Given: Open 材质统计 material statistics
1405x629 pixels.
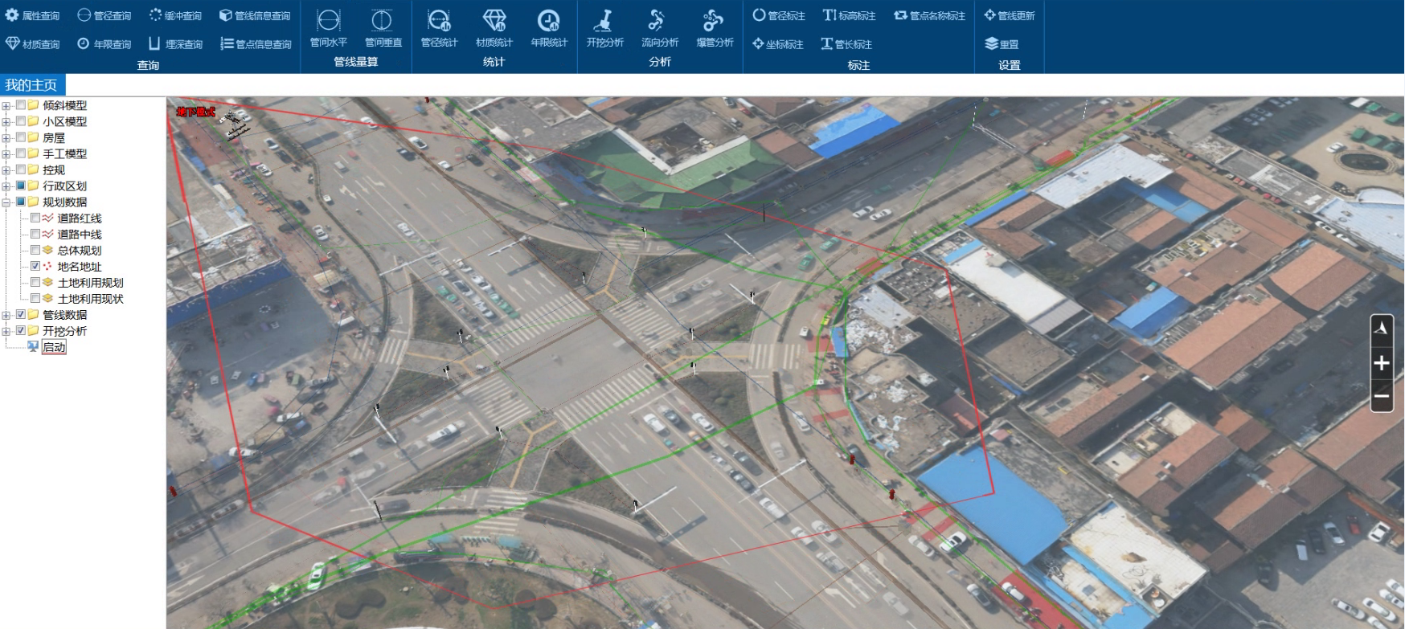Looking at the screenshot, I should [x=494, y=28].
